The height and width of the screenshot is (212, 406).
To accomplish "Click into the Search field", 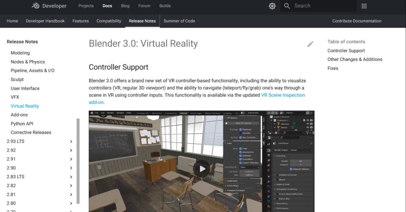I will (x=318, y=6).
